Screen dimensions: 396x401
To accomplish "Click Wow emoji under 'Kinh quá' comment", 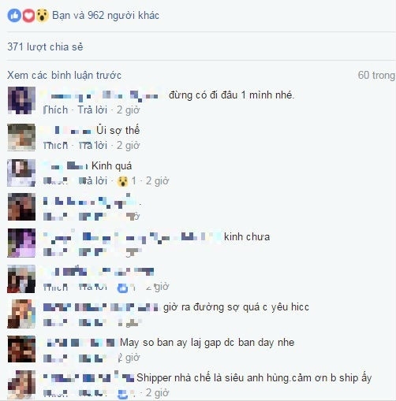I will pyautogui.click(x=122, y=181).
